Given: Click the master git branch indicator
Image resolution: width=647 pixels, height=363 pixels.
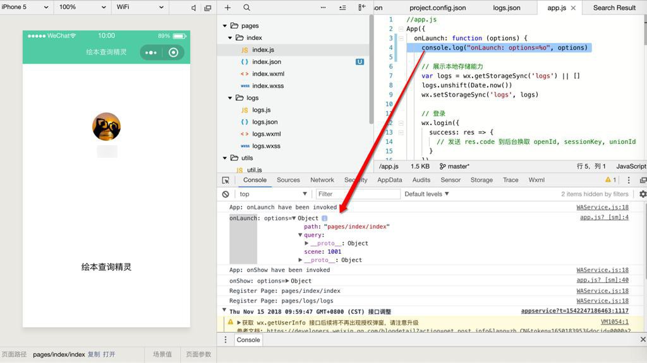Looking at the screenshot, I should [x=454, y=166].
